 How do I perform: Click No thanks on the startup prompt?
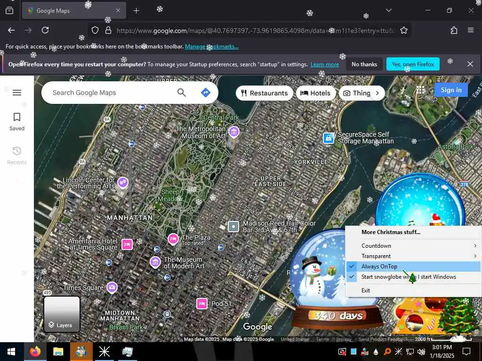pos(364,64)
